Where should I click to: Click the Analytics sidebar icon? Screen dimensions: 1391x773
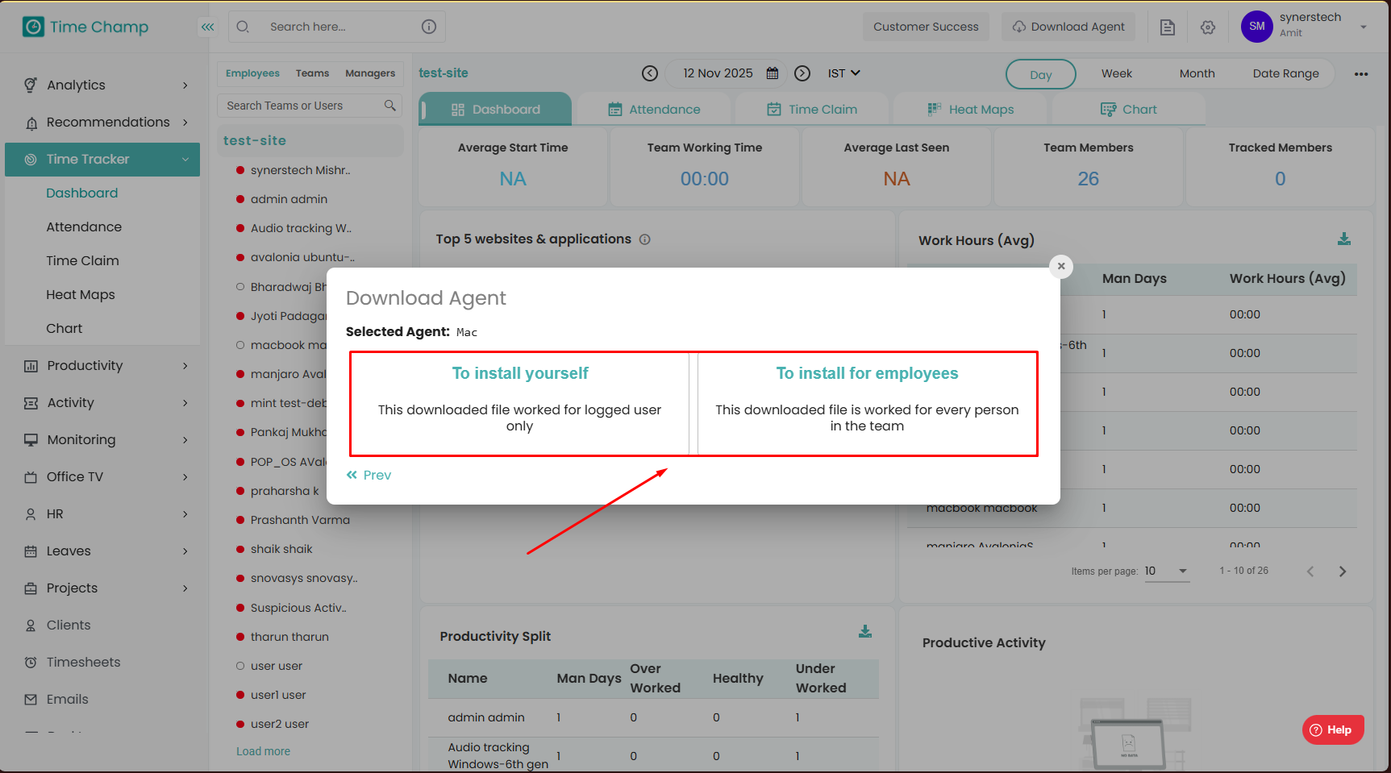[x=31, y=85]
